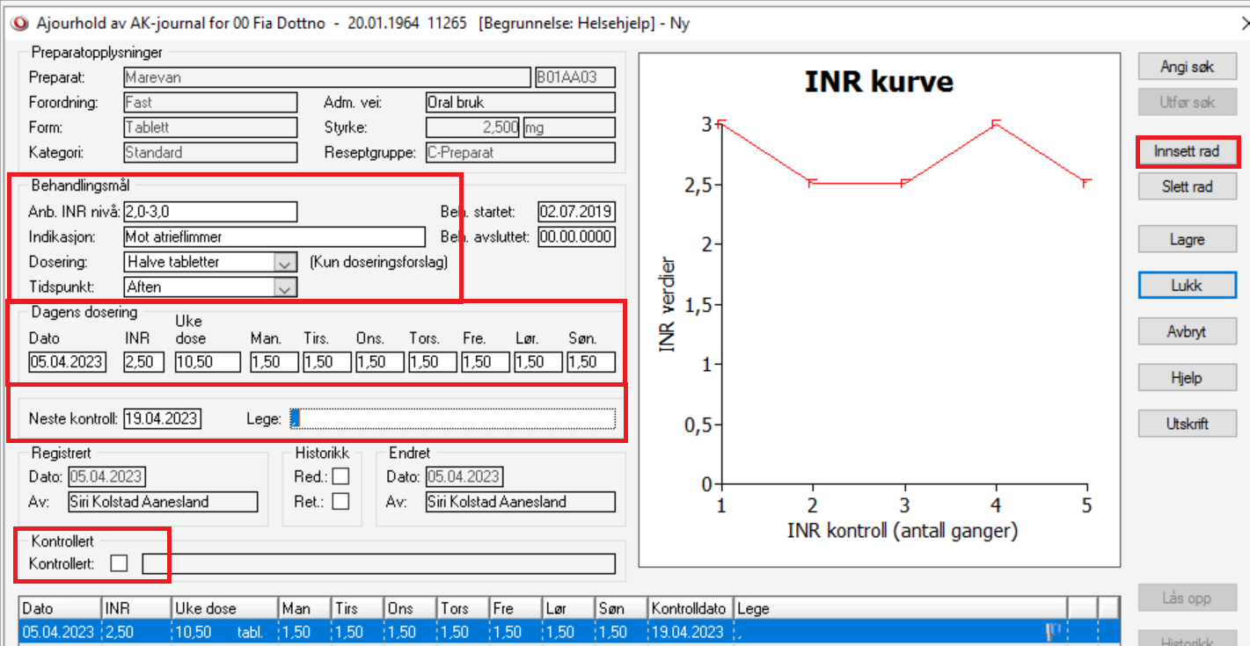Open the Dosering dropdown
This screenshot has width=1250, height=646.
pos(285,262)
